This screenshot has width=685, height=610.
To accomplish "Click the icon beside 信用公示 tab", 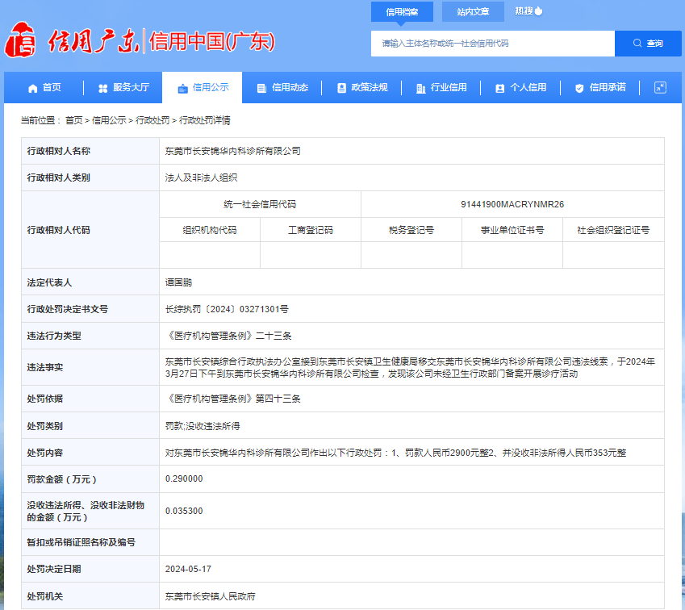I will coord(182,89).
